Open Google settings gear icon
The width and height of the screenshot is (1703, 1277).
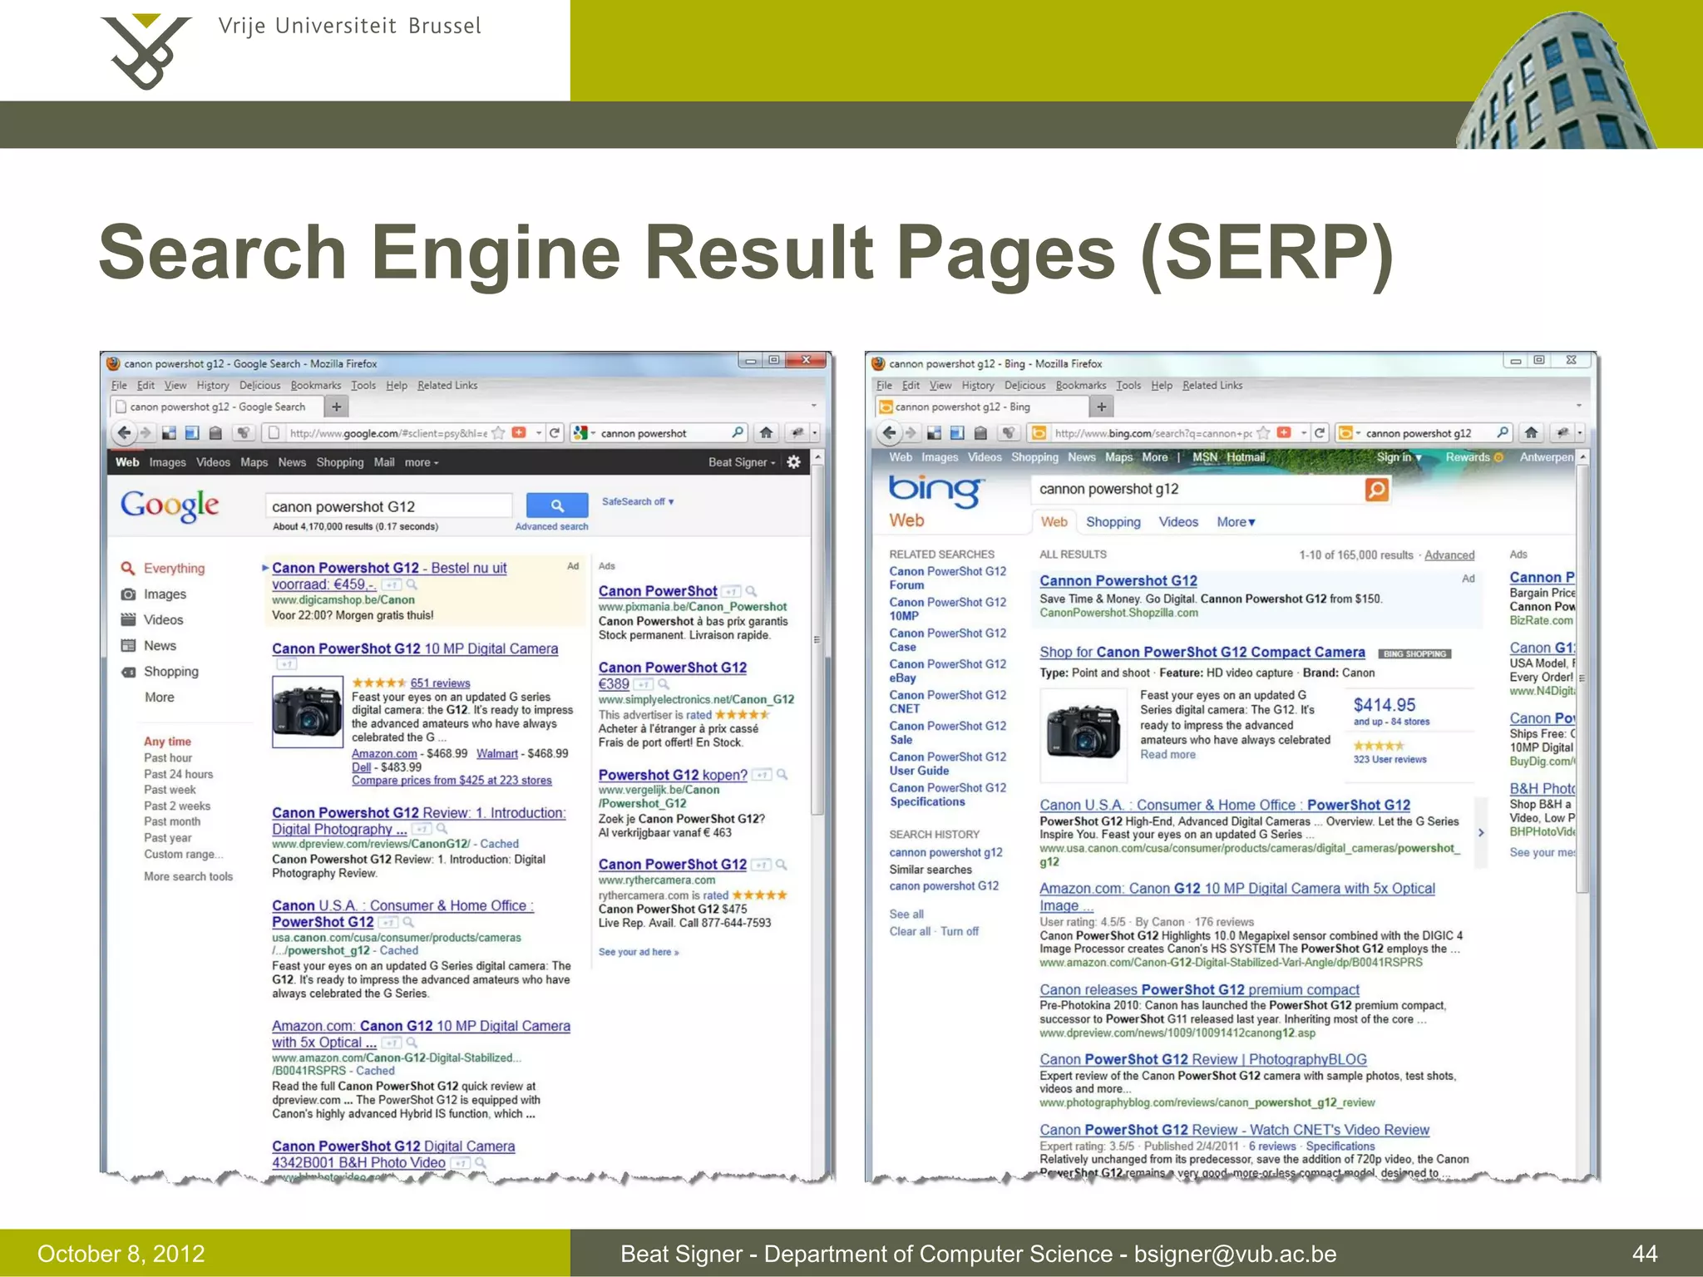[x=794, y=462]
